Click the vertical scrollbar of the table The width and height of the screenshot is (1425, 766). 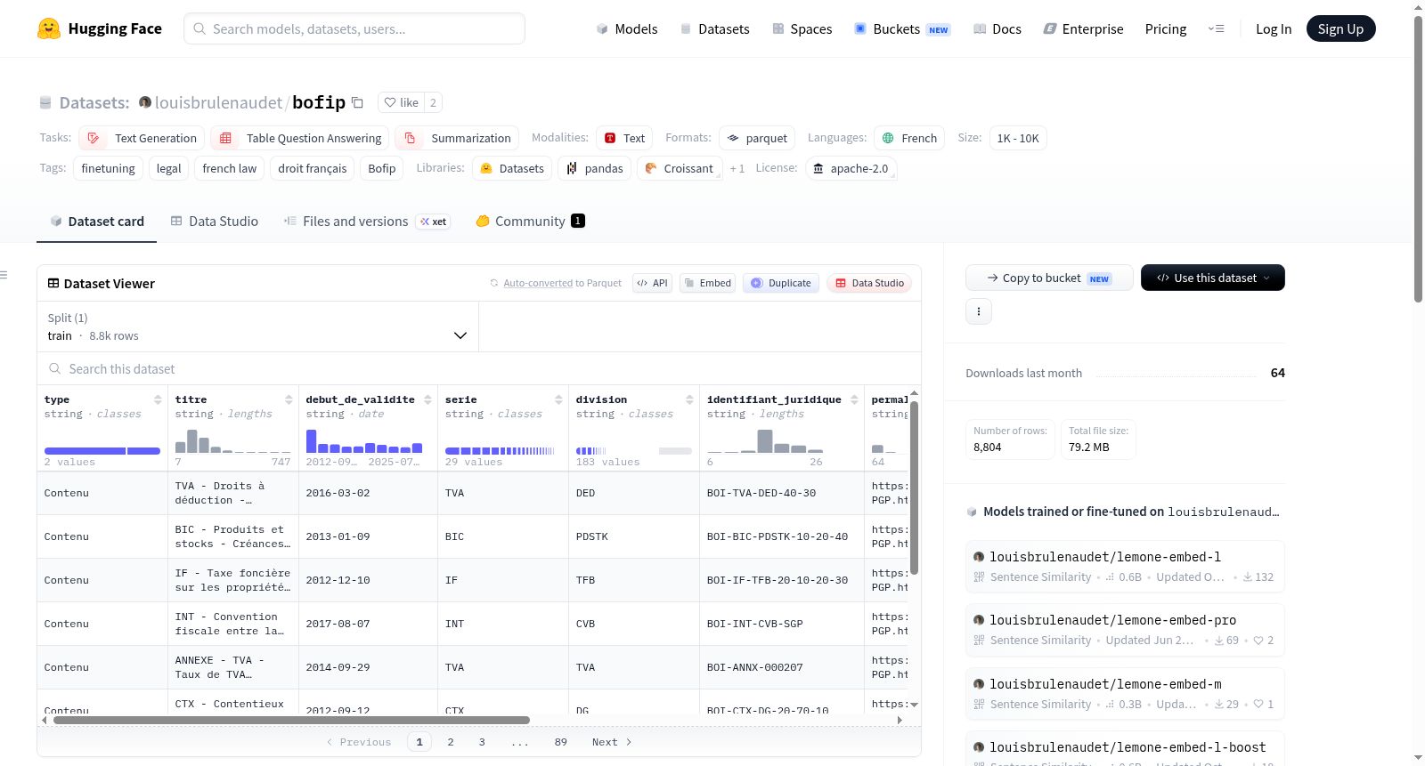914,487
